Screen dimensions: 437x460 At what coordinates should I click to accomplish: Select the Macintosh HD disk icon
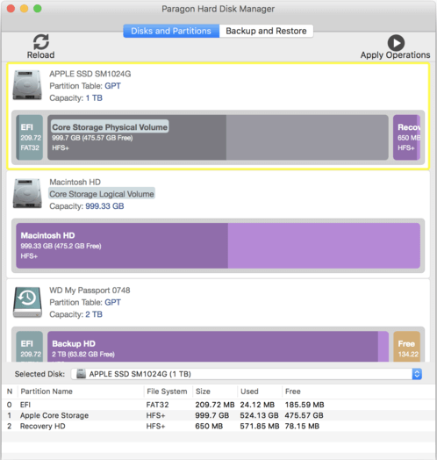(27, 193)
